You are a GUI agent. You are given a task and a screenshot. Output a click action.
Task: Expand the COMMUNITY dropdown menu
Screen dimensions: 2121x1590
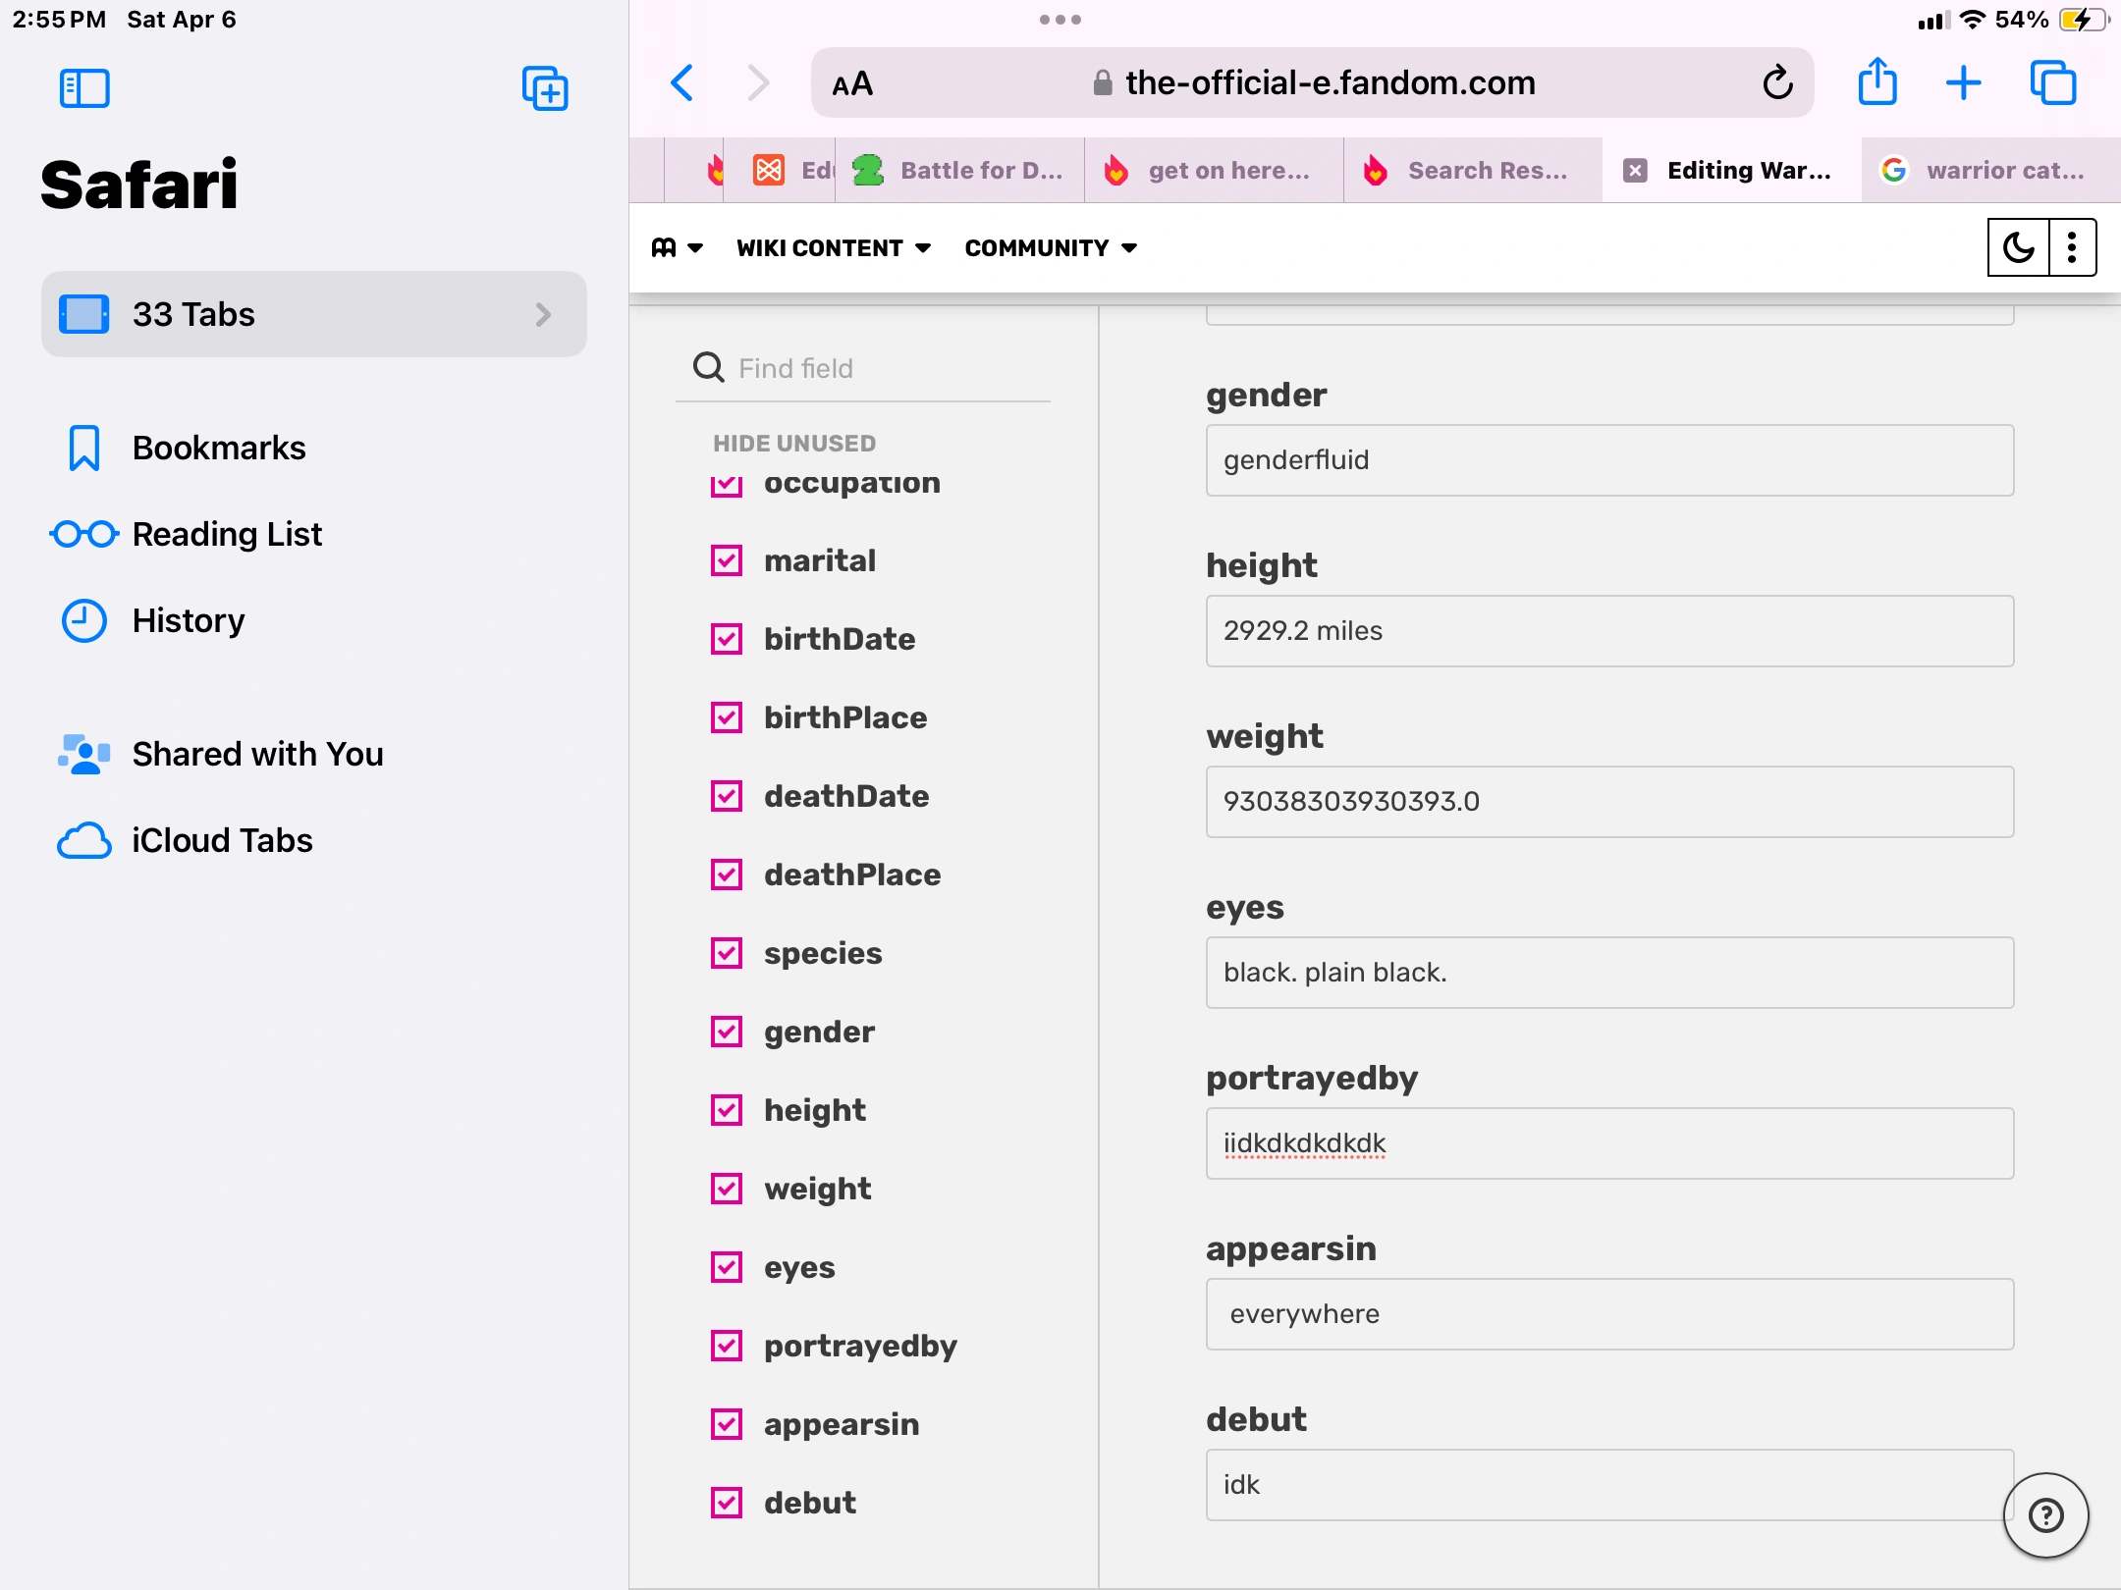1051,248
